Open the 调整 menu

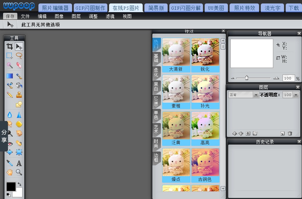(93, 16)
